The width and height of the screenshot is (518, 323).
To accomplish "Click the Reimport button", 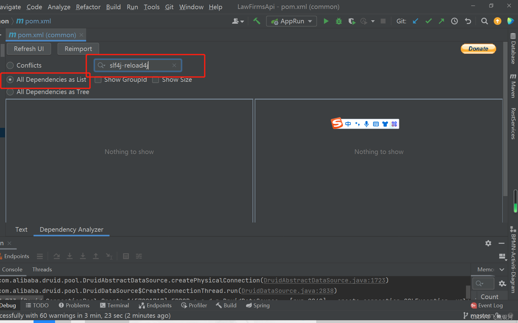I will click(78, 49).
